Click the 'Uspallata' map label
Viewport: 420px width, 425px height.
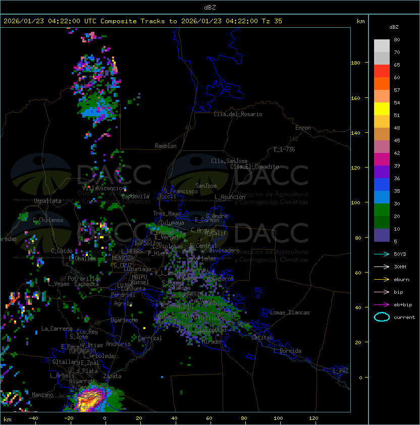point(47,201)
